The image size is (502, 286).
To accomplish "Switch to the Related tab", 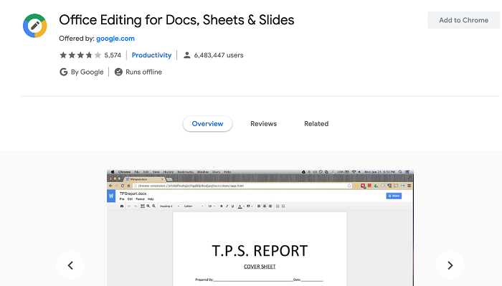I will 316,124.
